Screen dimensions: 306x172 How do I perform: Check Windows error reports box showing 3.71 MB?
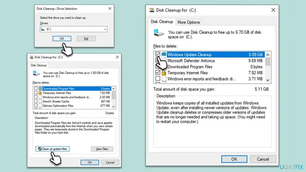pyautogui.click(x=158, y=79)
